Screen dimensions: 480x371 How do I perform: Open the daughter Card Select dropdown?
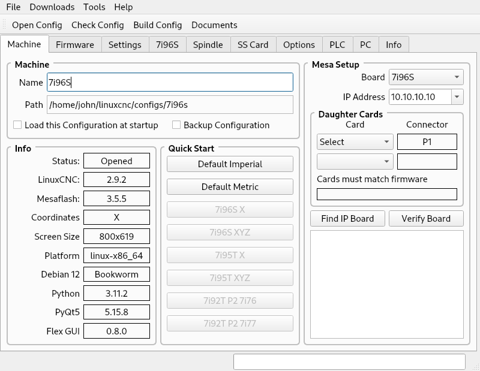click(355, 142)
